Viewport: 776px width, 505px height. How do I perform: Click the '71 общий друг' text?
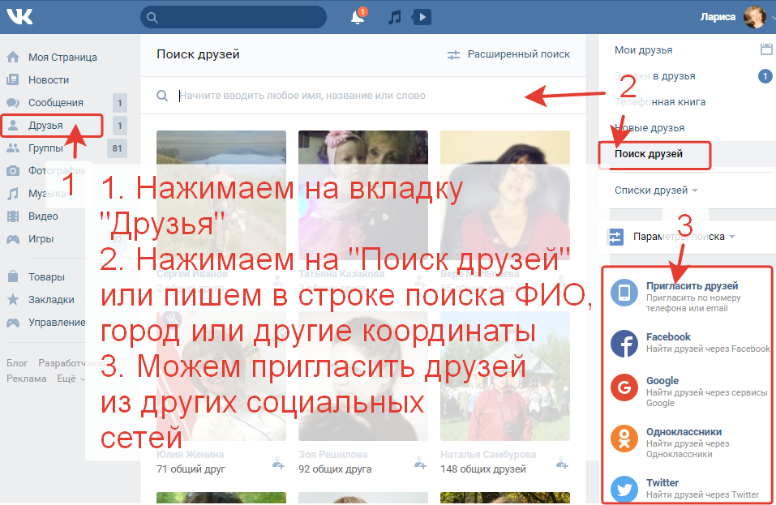(x=191, y=469)
